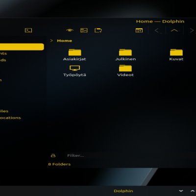Image resolution: width=196 pixels, height=196 pixels.
Task: Focus the Filter... input field
Action: click(130, 155)
